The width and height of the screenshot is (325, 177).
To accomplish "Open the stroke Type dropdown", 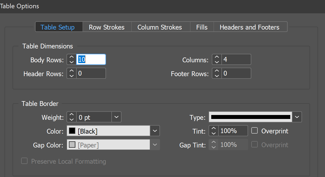I will (x=297, y=117).
